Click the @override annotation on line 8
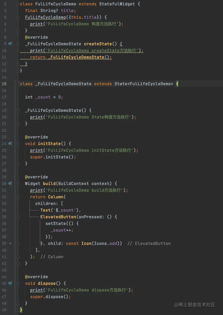Viewport: 223px width, 315px height. point(36,37)
